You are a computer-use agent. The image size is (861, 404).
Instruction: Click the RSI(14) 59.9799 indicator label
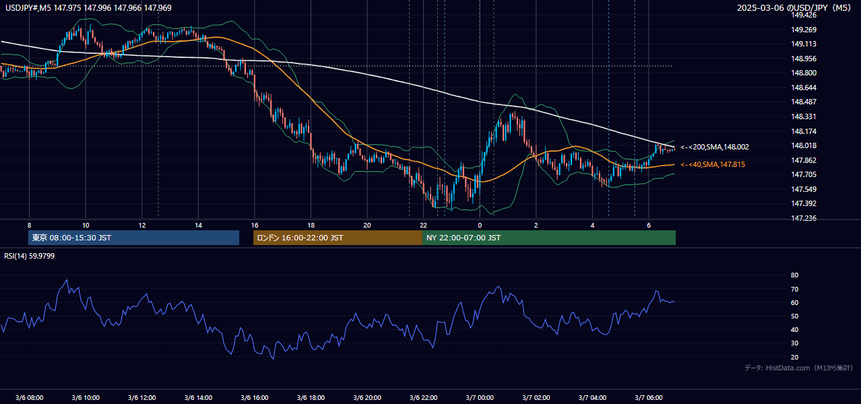click(29, 256)
